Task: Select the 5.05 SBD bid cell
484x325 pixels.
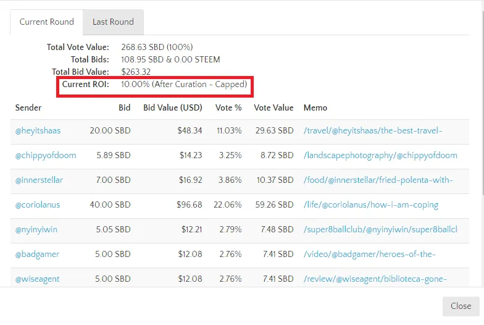Action: 113,230
